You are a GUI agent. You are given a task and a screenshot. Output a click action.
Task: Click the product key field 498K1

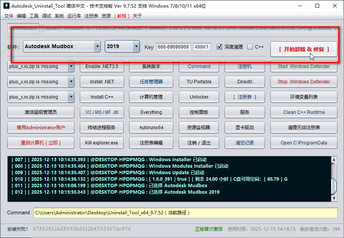click(x=202, y=47)
